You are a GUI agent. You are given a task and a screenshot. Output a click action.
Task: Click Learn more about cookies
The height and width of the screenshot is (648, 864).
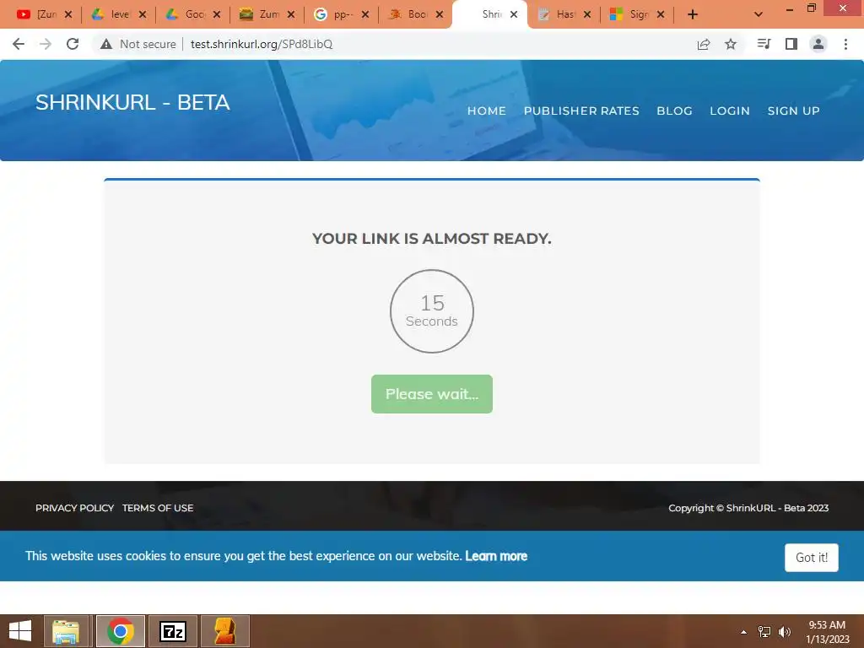click(496, 556)
